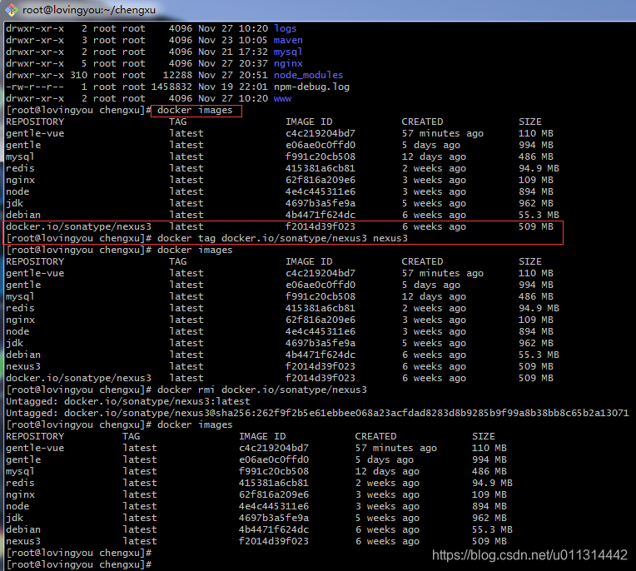This screenshot has height=571, width=636.
Task: Click '994 MB' size in second table
Action: 536,285
